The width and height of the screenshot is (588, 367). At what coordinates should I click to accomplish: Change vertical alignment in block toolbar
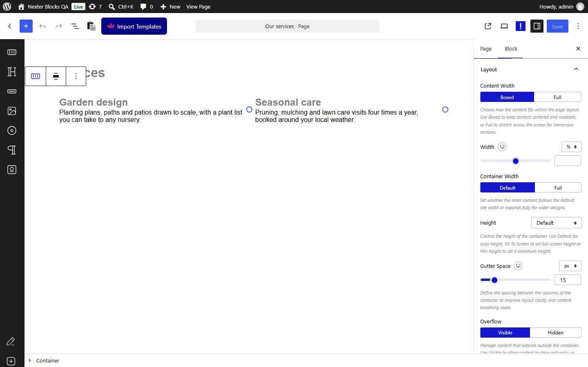point(56,76)
